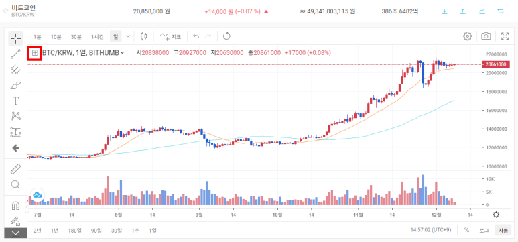Viewport: 518px width, 242px height.
Task: Set the date range to 30일
Action: [117, 231]
